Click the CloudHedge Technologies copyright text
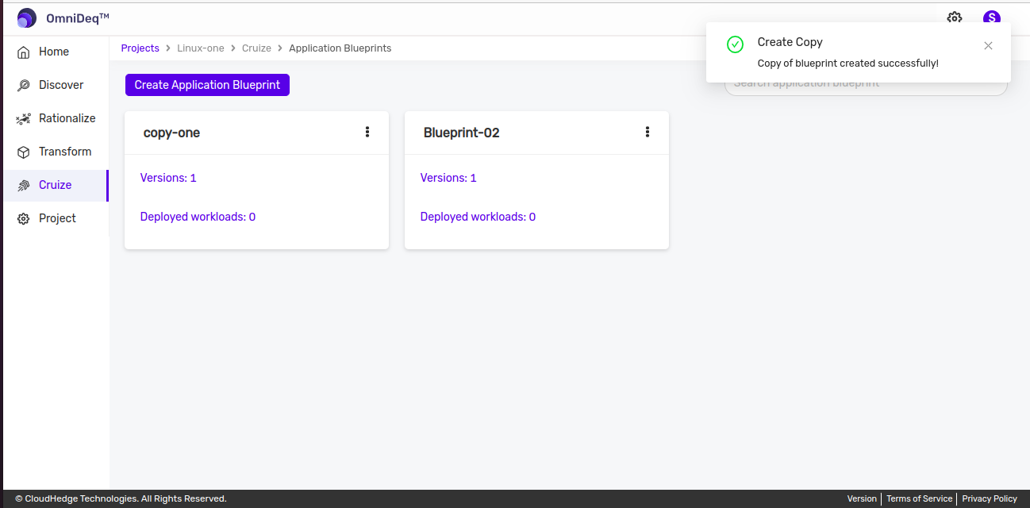 (x=121, y=498)
